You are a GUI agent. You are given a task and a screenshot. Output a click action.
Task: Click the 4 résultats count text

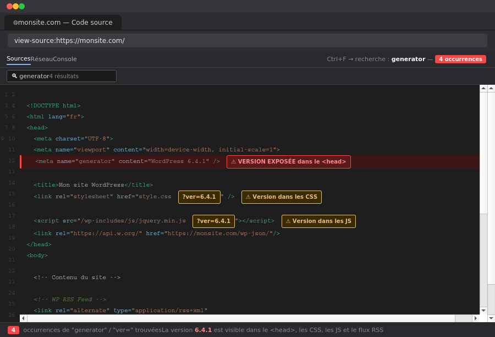[64, 76]
